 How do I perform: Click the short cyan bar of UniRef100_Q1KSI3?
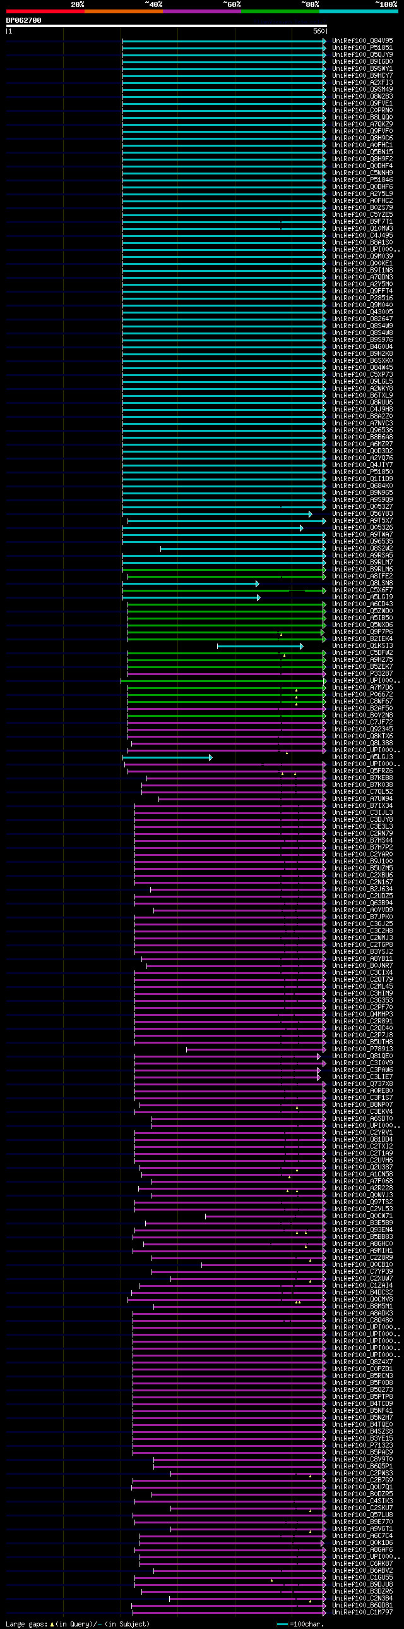pyautogui.click(x=260, y=646)
